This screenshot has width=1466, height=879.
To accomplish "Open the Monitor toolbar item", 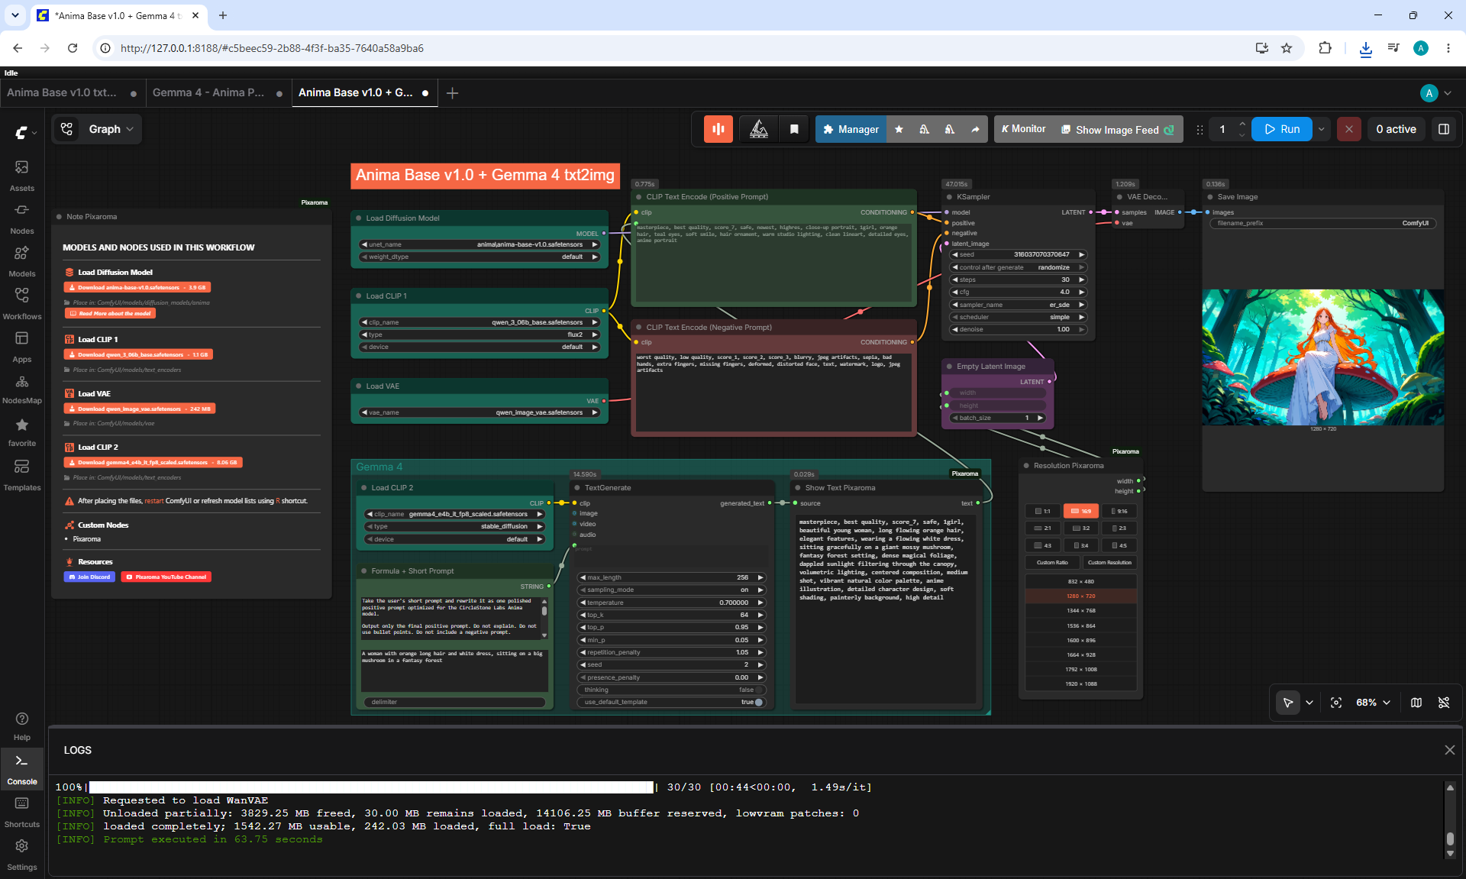I will [1023, 129].
